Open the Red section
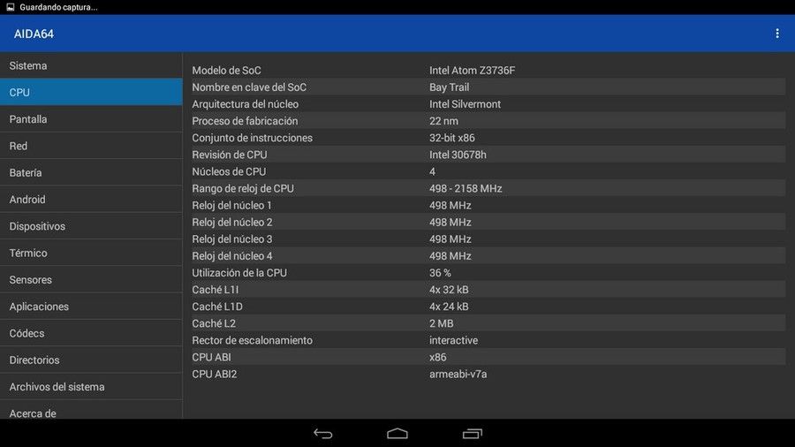The height and width of the screenshot is (447, 795). point(91,146)
